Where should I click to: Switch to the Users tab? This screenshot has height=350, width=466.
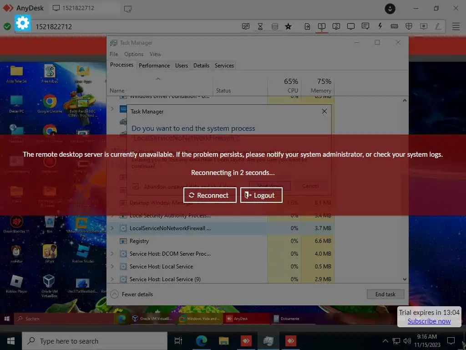click(x=182, y=66)
